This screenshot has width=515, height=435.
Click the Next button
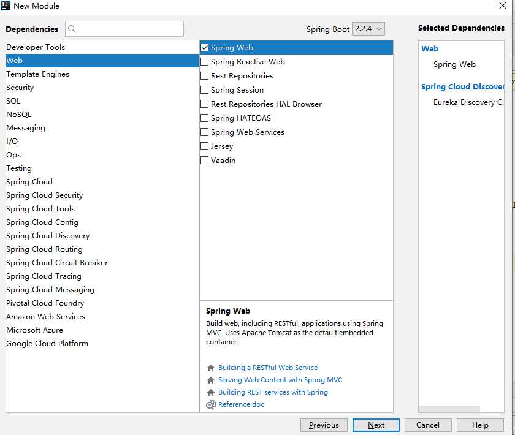[x=376, y=425]
